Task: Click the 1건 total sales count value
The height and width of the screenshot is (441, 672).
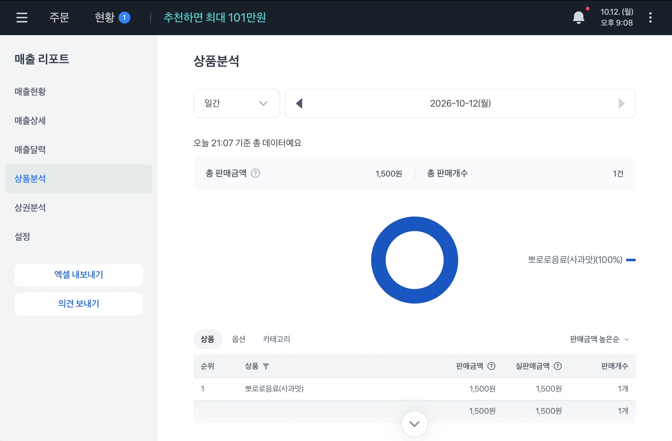Action: coord(618,173)
